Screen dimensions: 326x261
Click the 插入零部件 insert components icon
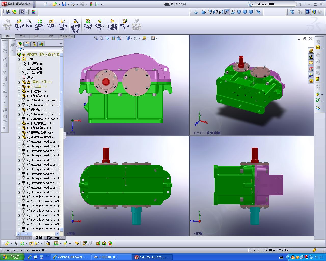click(x=19, y=25)
